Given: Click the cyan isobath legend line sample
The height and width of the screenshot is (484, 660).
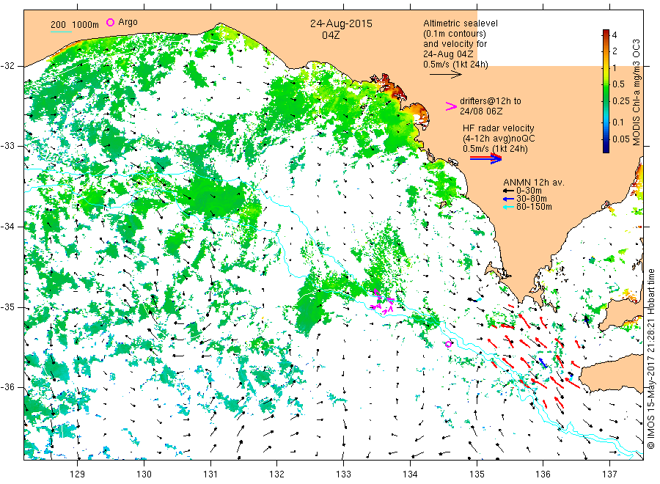Looking at the screenshot, I should (61, 32).
